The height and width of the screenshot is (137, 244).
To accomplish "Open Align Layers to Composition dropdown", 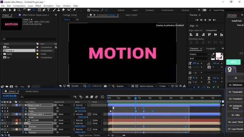I will (x=214, y=30).
